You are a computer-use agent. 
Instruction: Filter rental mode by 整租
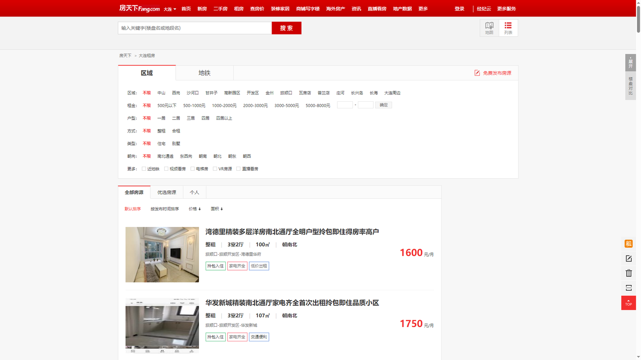point(161,131)
